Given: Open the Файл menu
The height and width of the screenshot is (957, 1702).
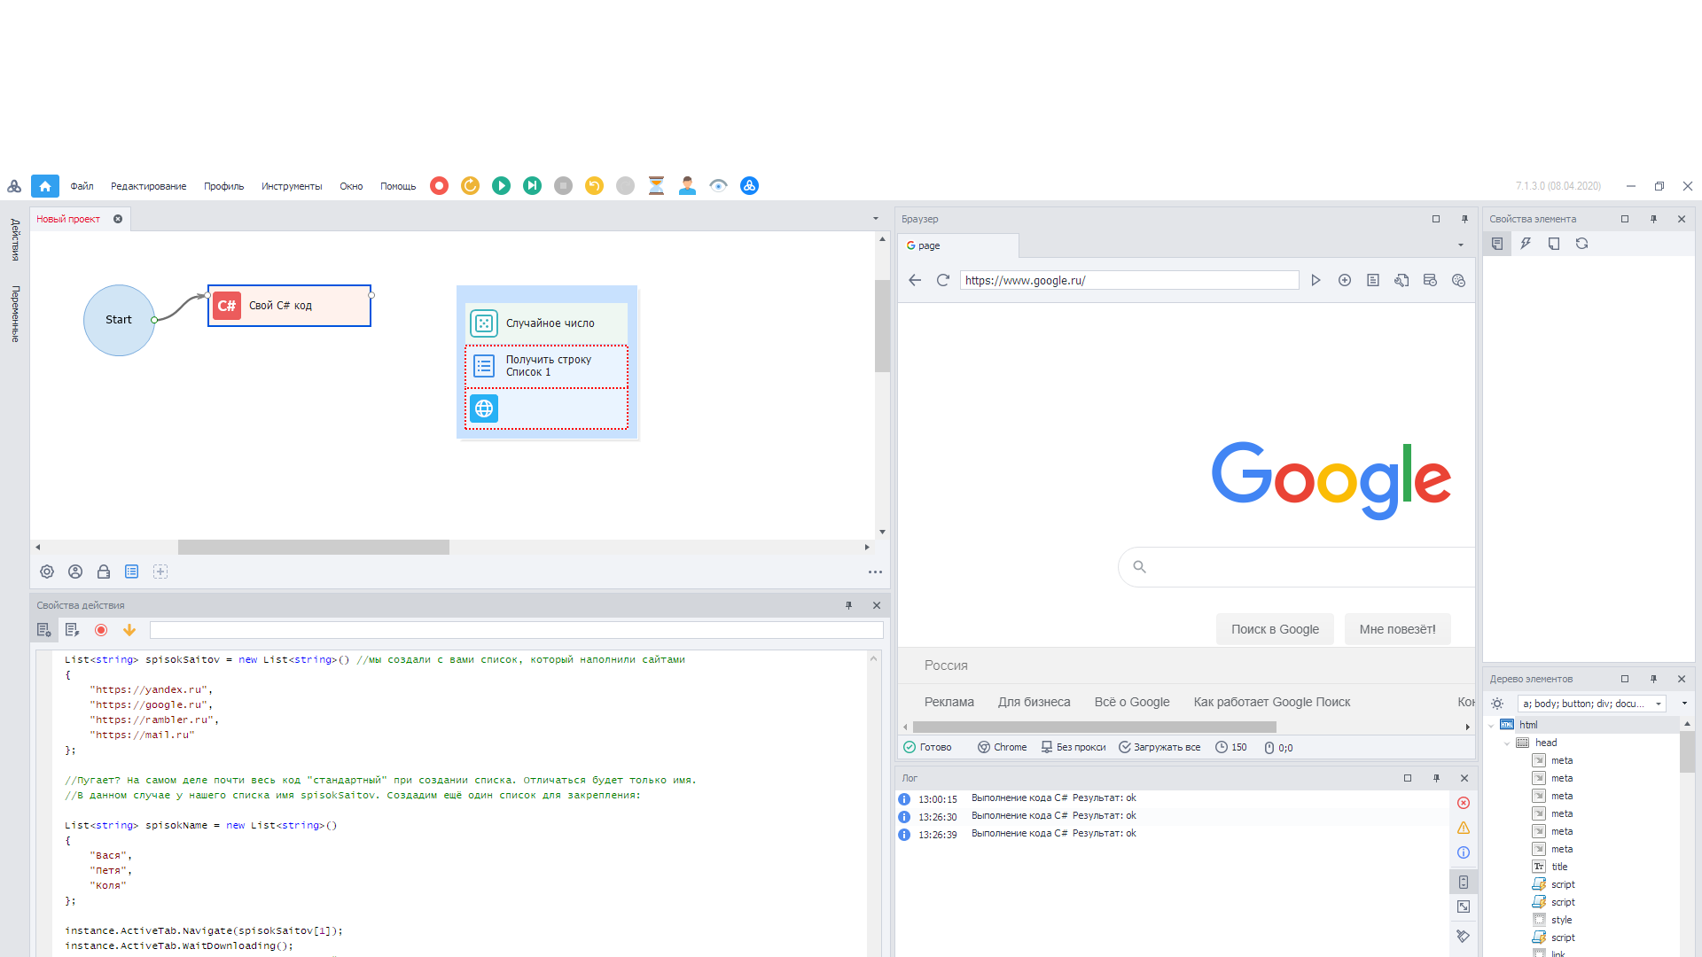Looking at the screenshot, I should click(x=82, y=186).
